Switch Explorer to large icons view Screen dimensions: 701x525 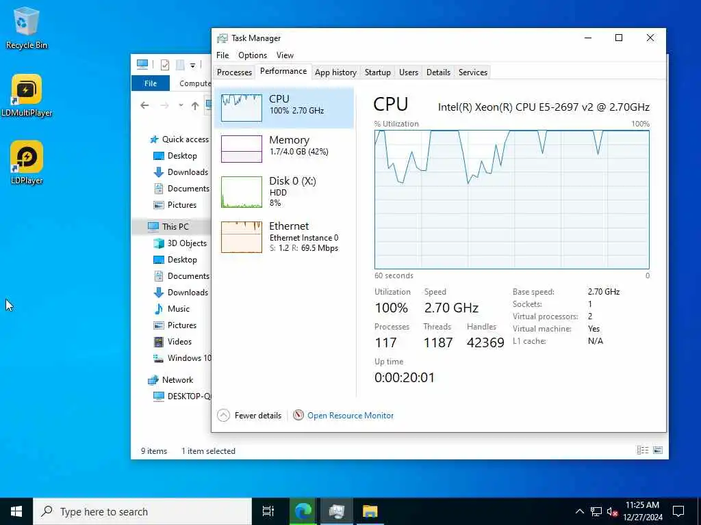(x=658, y=450)
